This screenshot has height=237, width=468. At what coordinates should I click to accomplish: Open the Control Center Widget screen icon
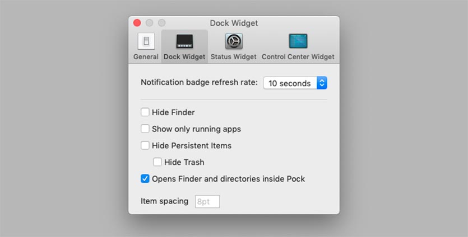click(x=298, y=41)
